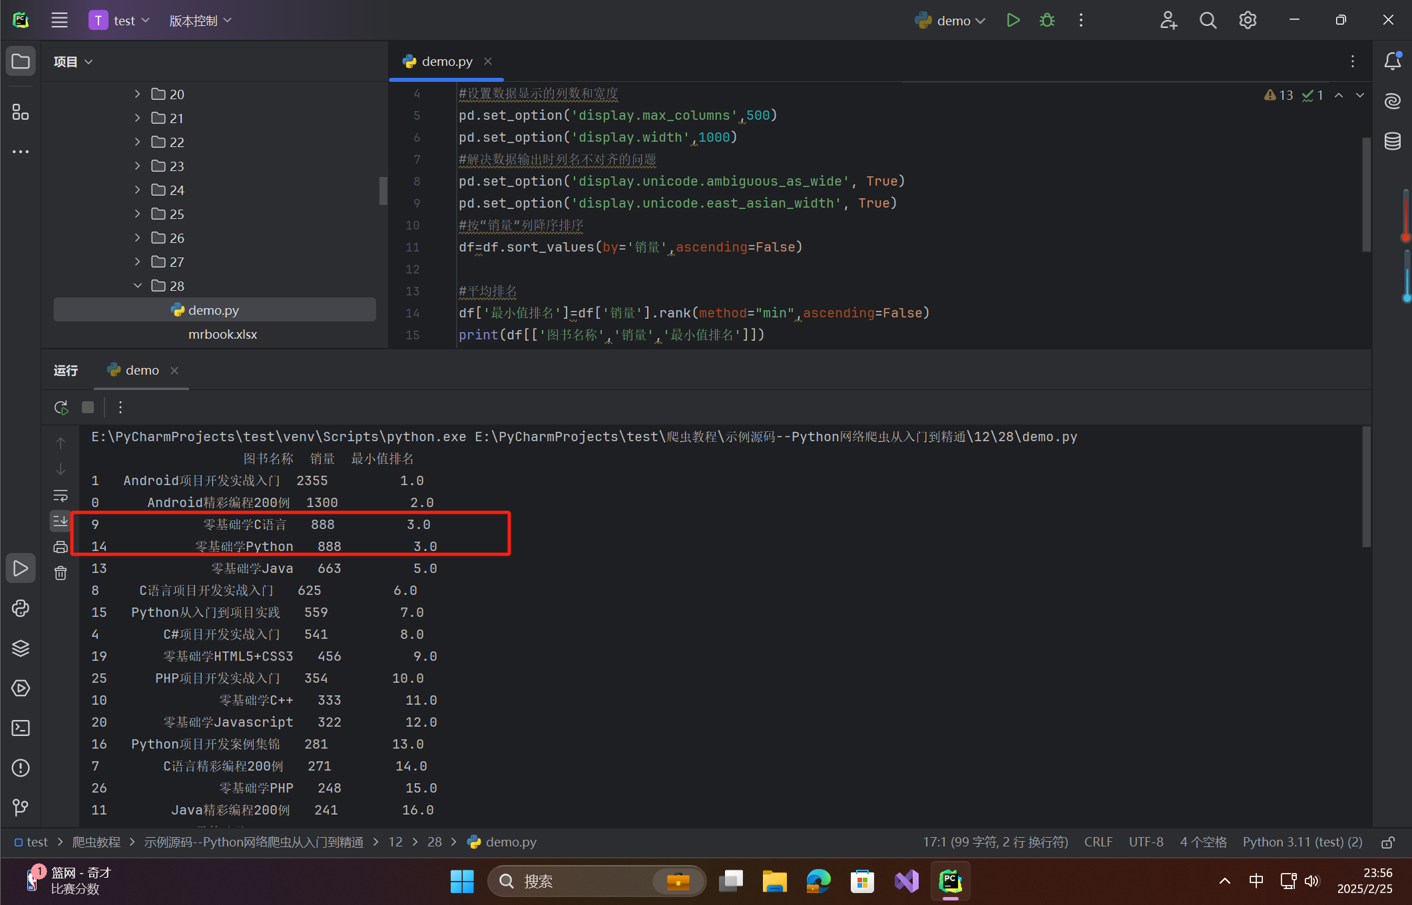Viewport: 1412px width, 905px height.
Task: Open the main hamburger menu
Action: coord(59,21)
